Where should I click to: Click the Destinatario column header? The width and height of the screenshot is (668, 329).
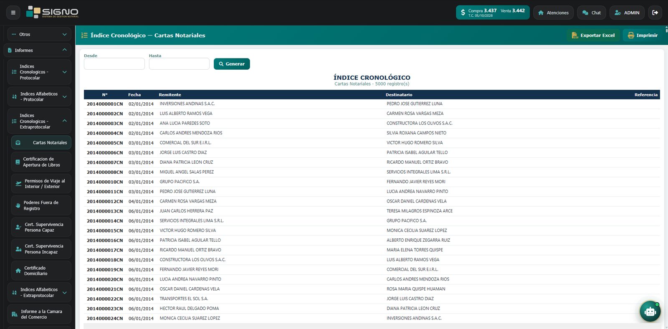[399, 95]
